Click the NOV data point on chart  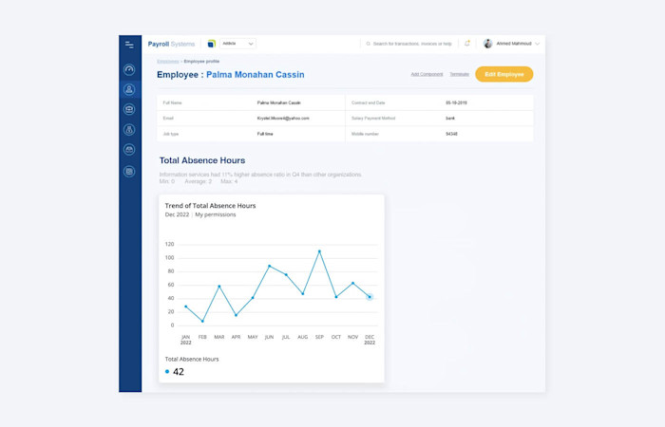point(352,283)
